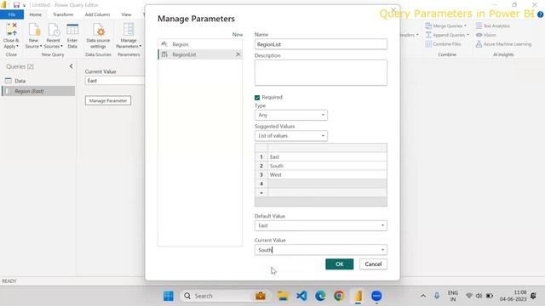This screenshot has height=306, width=545.
Task: Click the Name field with RegionList
Action: tap(321, 44)
